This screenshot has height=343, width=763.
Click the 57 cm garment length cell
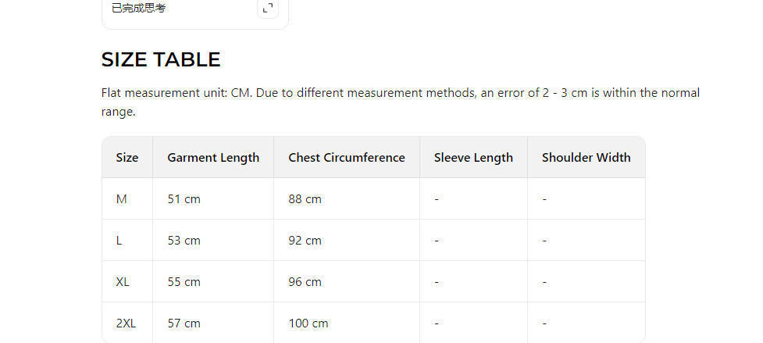(184, 323)
